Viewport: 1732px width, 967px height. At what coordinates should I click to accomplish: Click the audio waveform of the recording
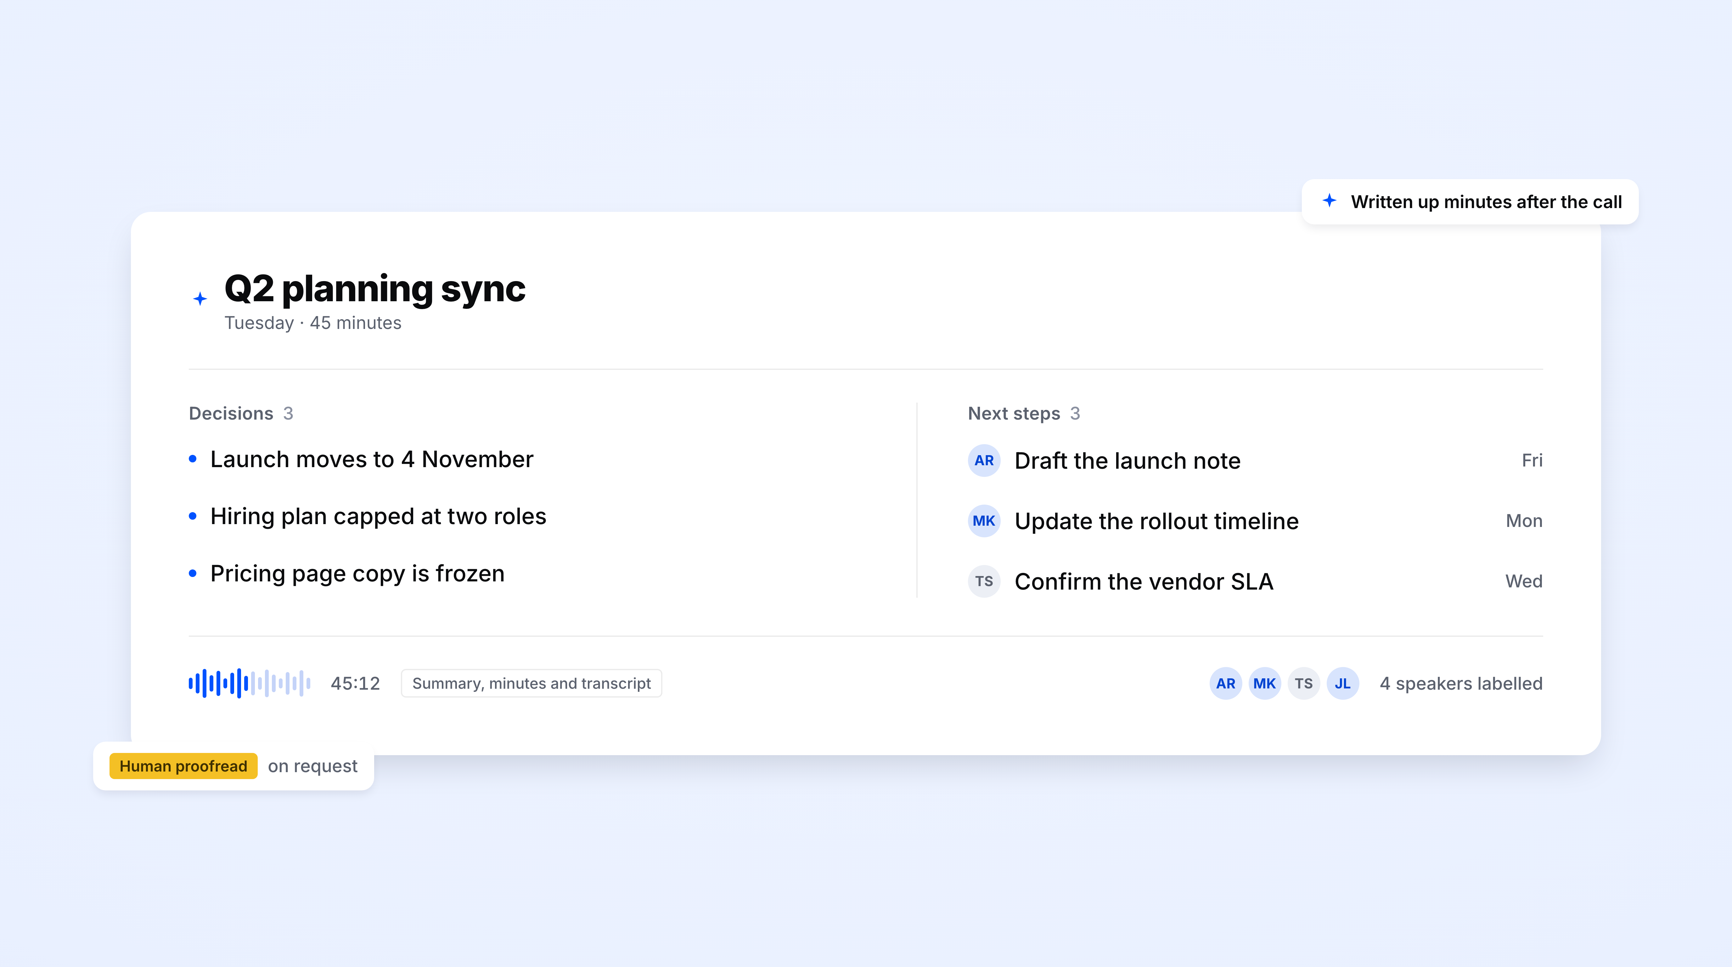250,683
